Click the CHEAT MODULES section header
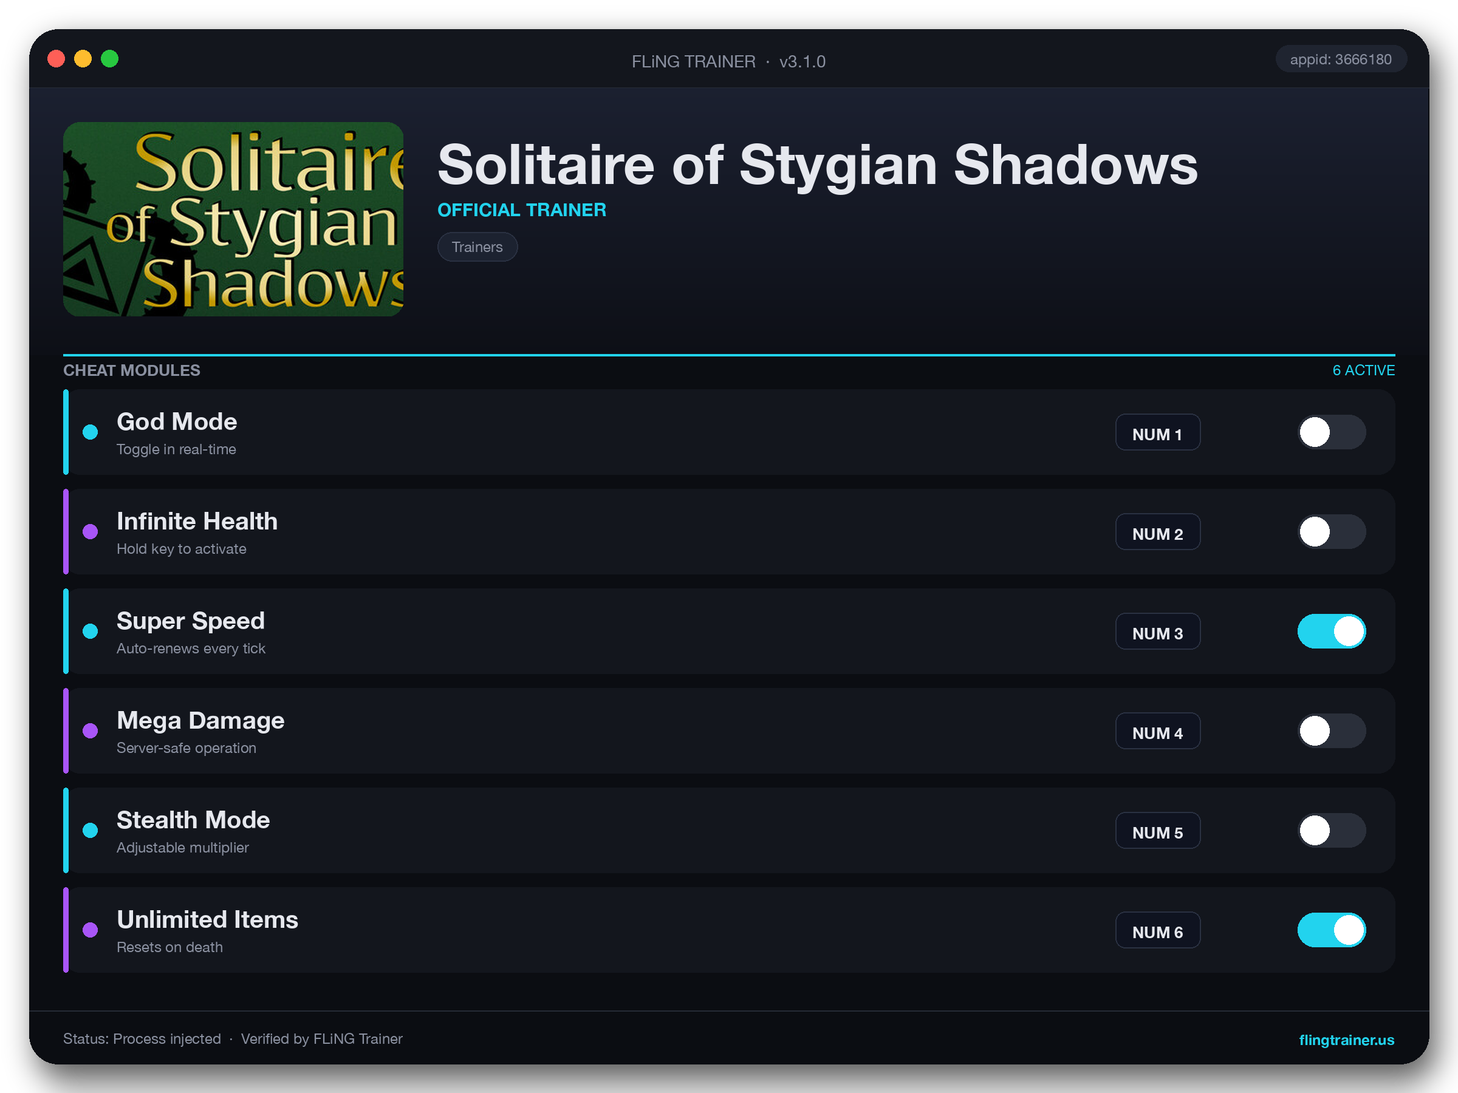Image resolution: width=1458 pixels, height=1093 pixels. [x=132, y=370]
